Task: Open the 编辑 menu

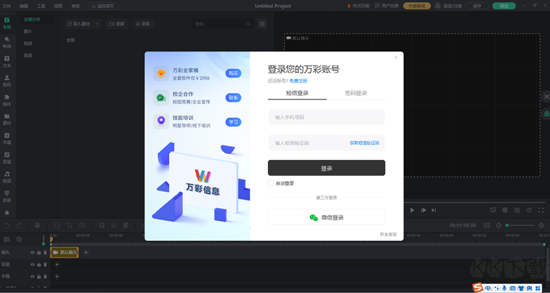Action: point(24,6)
